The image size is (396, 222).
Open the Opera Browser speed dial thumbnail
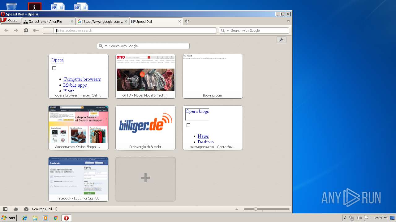click(x=78, y=76)
